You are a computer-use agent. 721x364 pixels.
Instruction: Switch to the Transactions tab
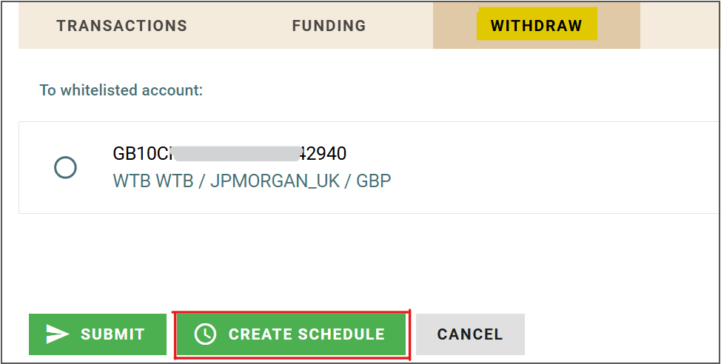[x=121, y=26]
